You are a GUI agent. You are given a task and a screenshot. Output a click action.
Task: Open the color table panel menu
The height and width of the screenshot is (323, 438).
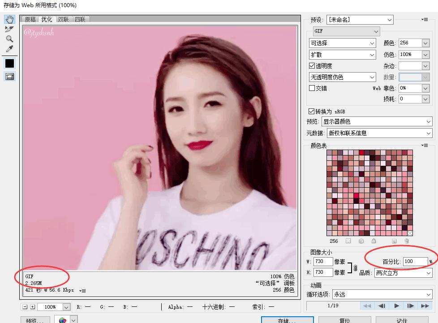pos(425,145)
